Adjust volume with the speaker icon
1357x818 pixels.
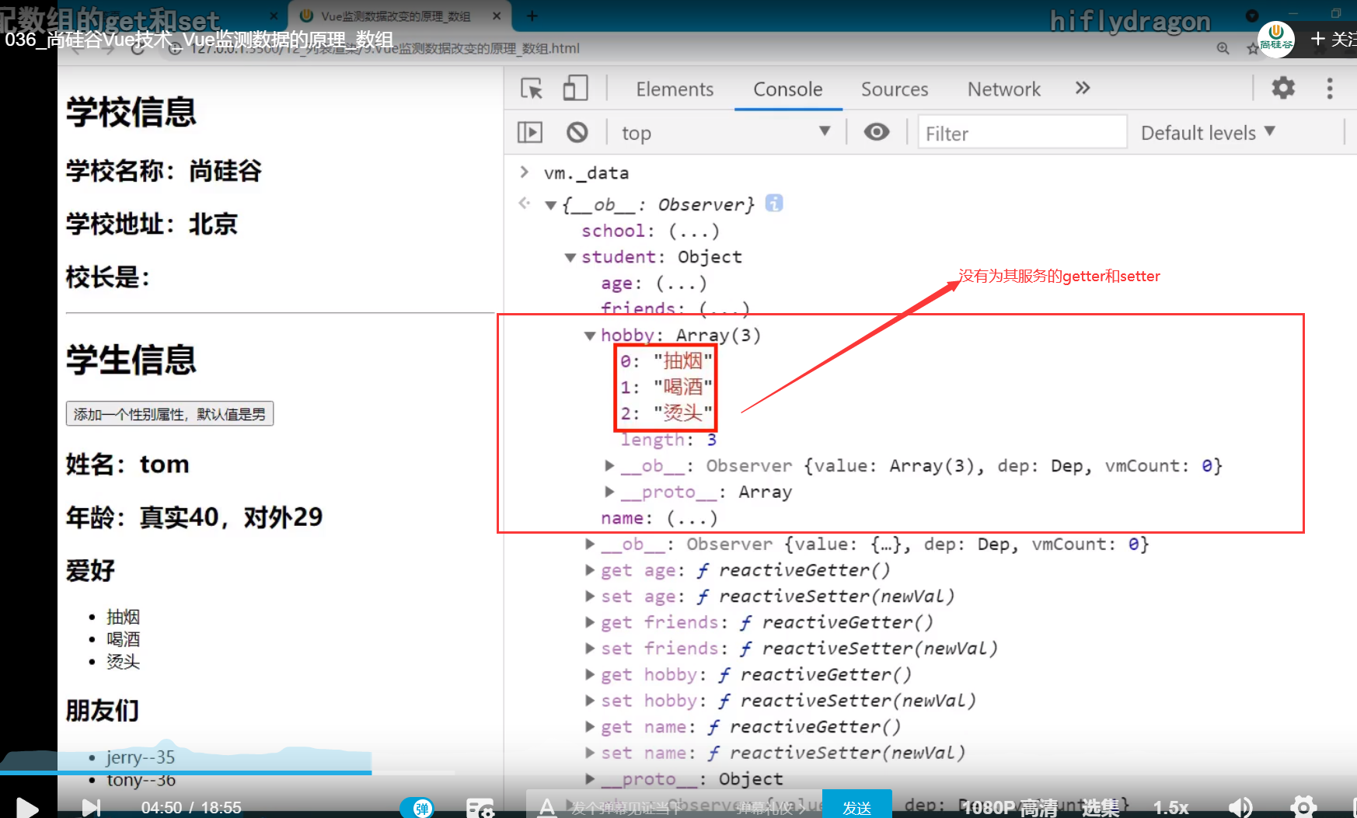point(1240,808)
